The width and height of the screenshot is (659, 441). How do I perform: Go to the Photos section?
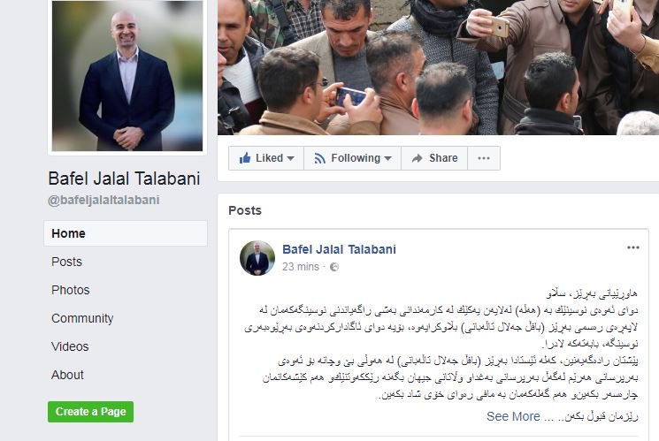70,290
